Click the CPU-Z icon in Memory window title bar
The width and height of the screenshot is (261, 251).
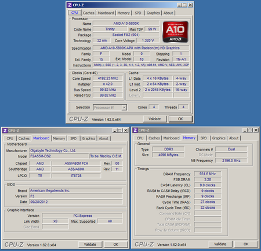(x=135, y=130)
